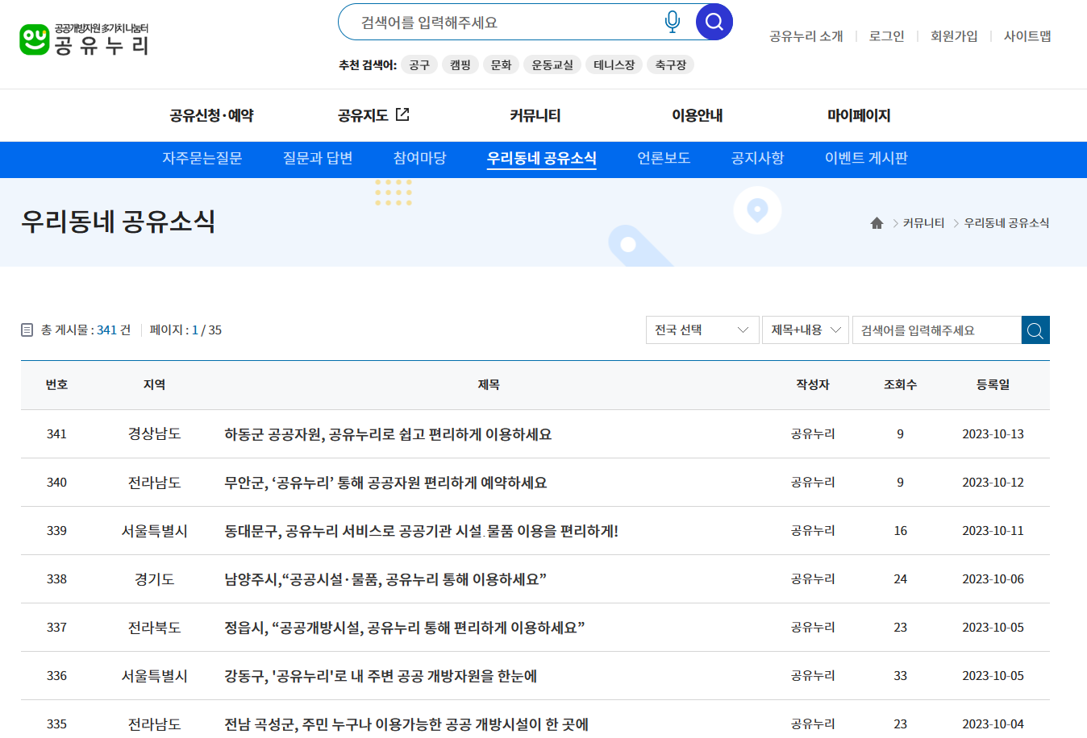Click the 번호 column header

click(x=56, y=385)
